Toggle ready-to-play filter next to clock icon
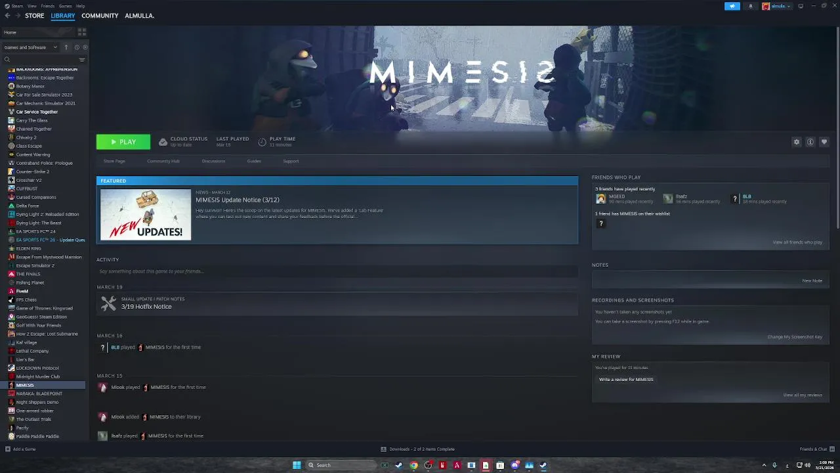 (x=85, y=47)
